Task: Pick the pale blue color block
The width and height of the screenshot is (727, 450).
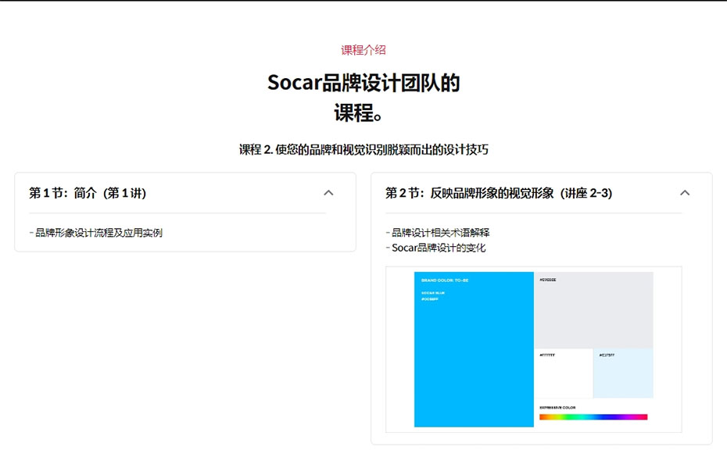Action: pyautogui.click(x=623, y=373)
